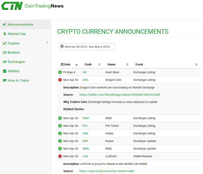Click the Helbiz name cell
Image resolution: width=203 pixels, height=174 pixels.
point(109,133)
